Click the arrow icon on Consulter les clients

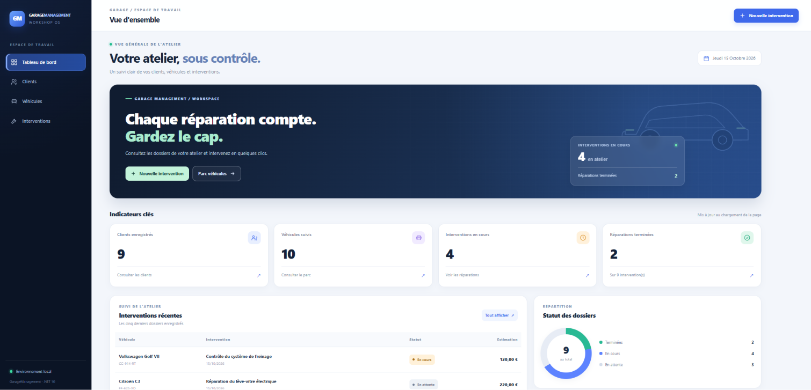[x=258, y=276]
